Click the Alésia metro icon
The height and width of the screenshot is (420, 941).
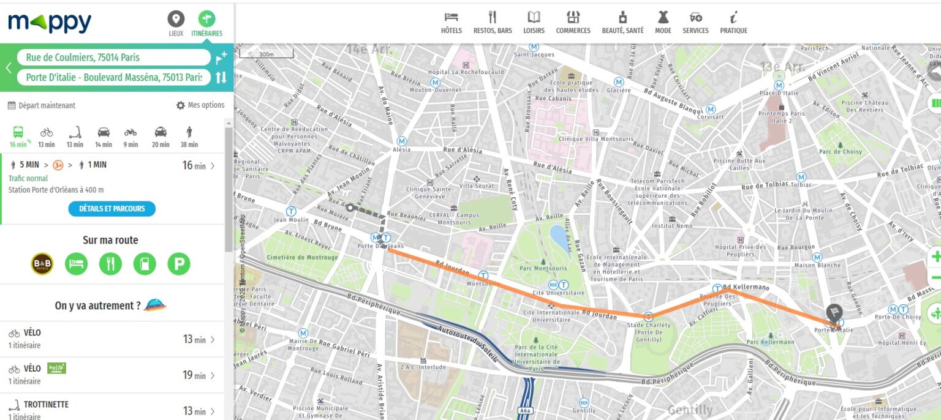pyautogui.click(x=402, y=141)
